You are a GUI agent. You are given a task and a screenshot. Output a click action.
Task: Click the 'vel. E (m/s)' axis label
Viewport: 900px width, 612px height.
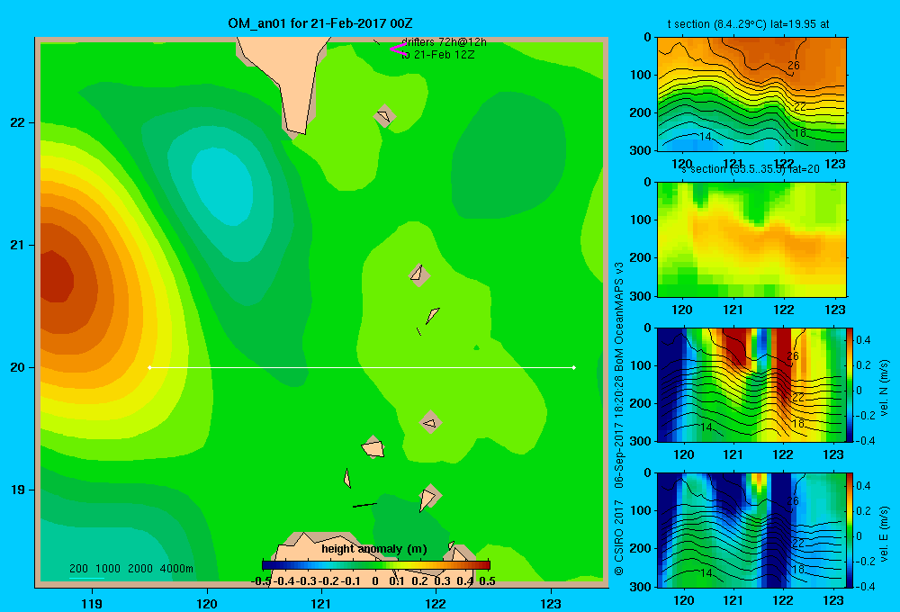click(x=885, y=534)
